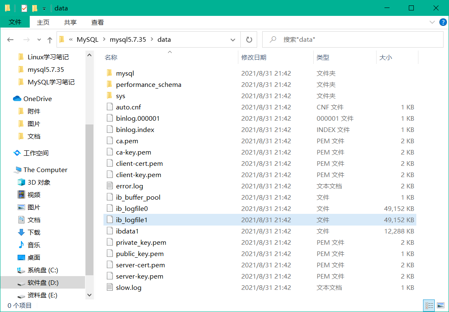Select the private_key.pem file icon
The height and width of the screenshot is (312, 449).
click(x=109, y=242)
